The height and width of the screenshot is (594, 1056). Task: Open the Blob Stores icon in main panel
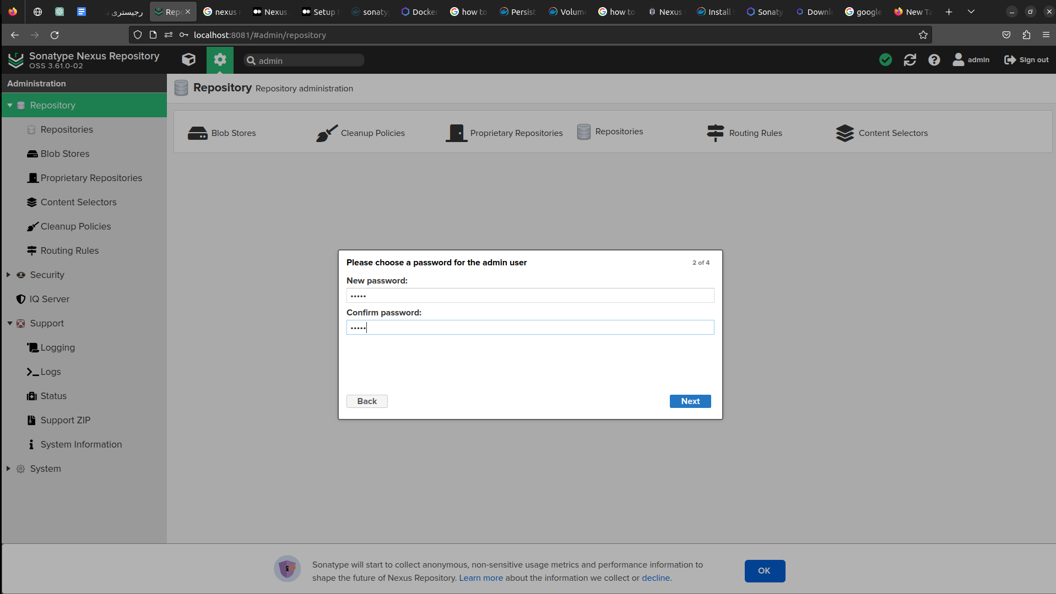pos(197,133)
